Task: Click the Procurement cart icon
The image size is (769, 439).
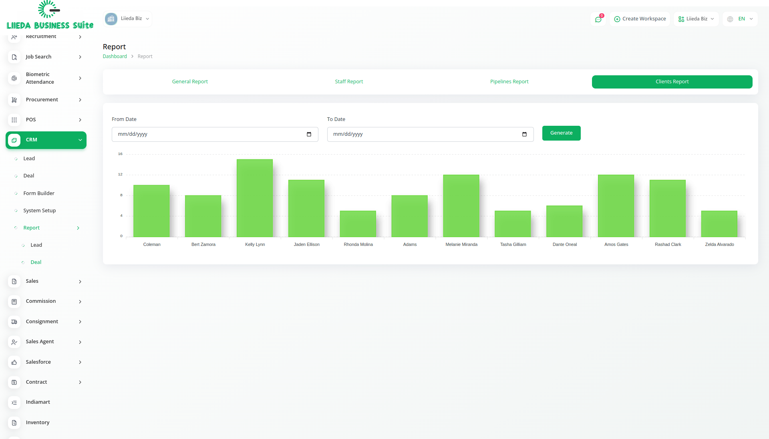Action: (14, 100)
